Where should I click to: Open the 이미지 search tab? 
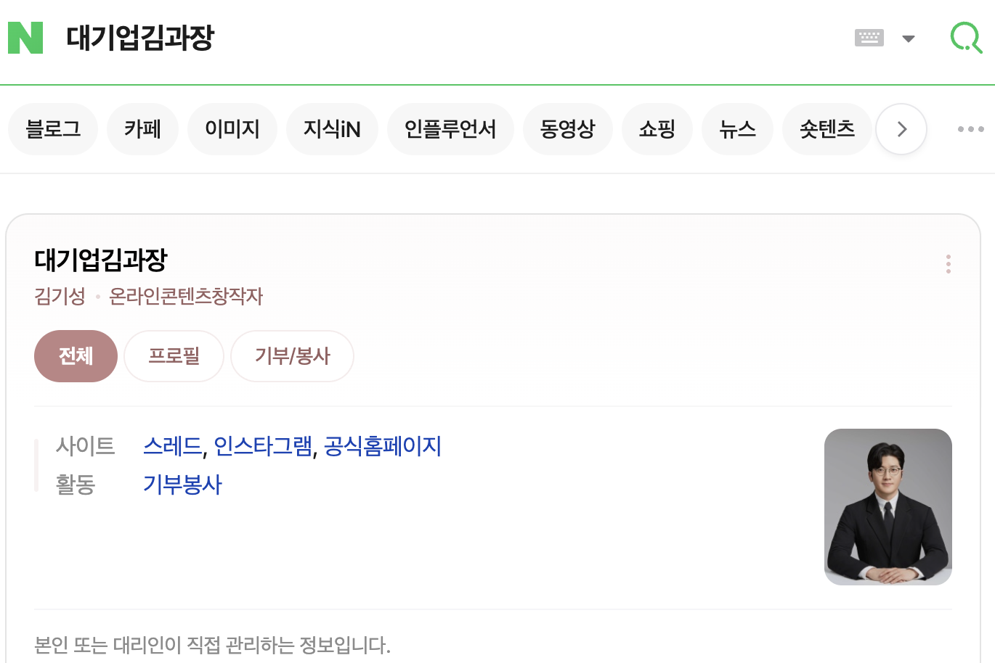tap(232, 129)
